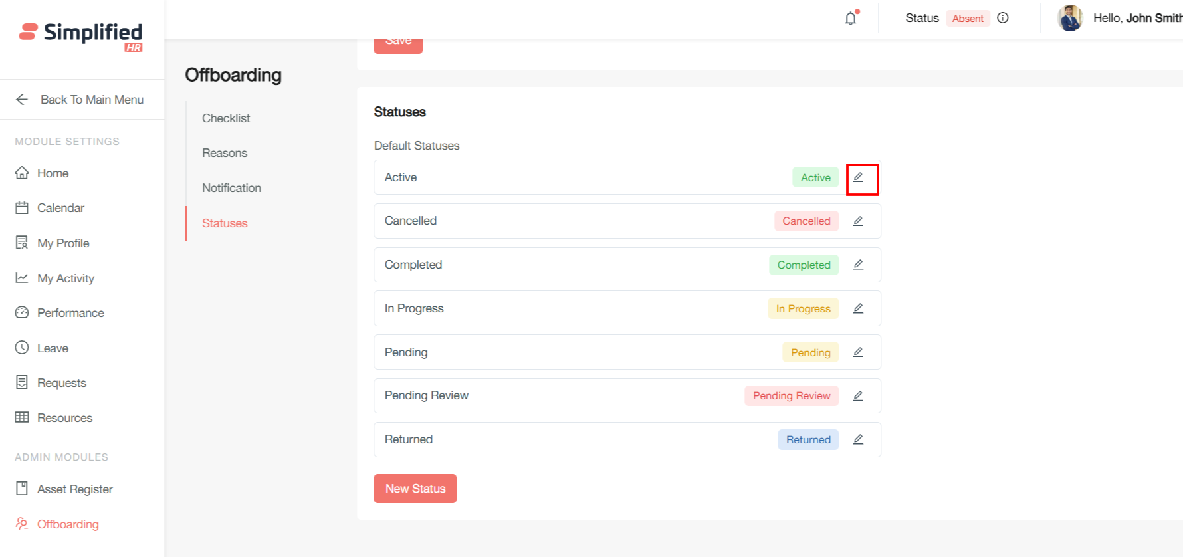Open My Profile from sidebar
1183x557 pixels.
[x=63, y=243]
